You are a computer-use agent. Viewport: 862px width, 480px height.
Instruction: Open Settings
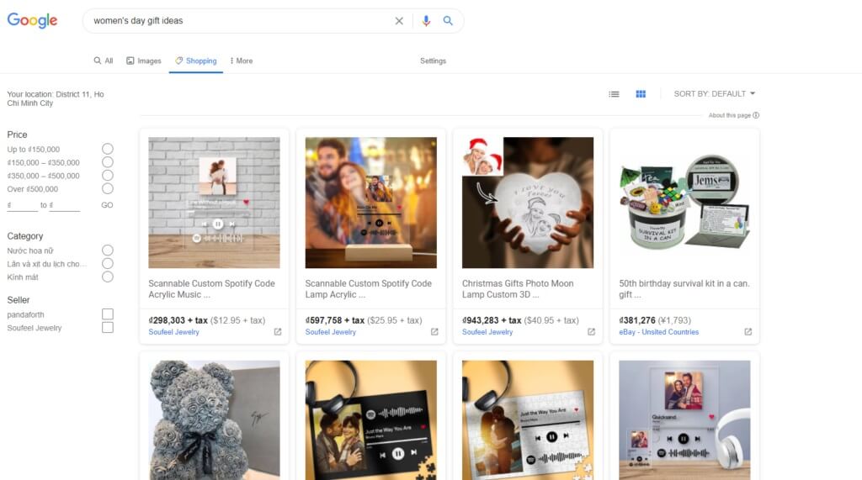tap(434, 61)
